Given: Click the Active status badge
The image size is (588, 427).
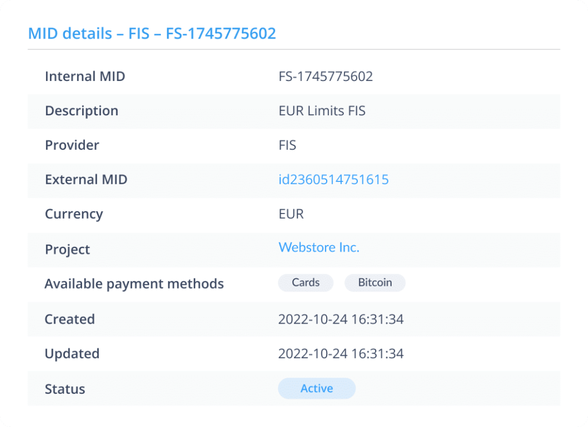Looking at the screenshot, I should [316, 389].
